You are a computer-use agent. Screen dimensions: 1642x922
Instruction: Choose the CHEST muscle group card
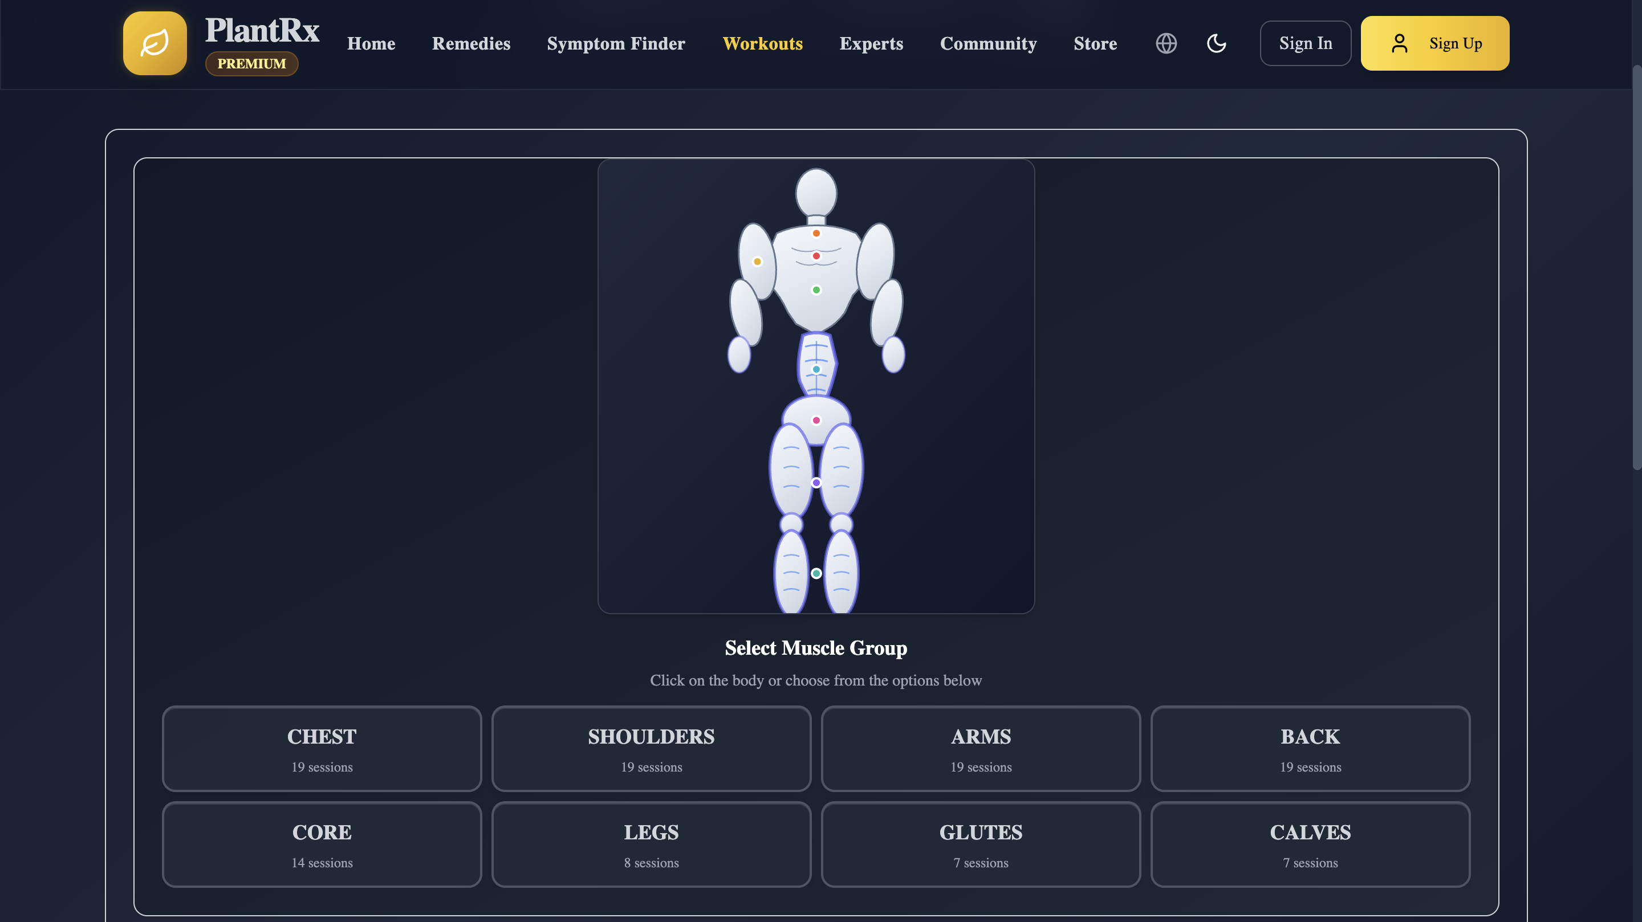coord(322,749)
